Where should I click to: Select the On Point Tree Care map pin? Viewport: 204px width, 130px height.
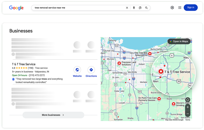(159, 99)
